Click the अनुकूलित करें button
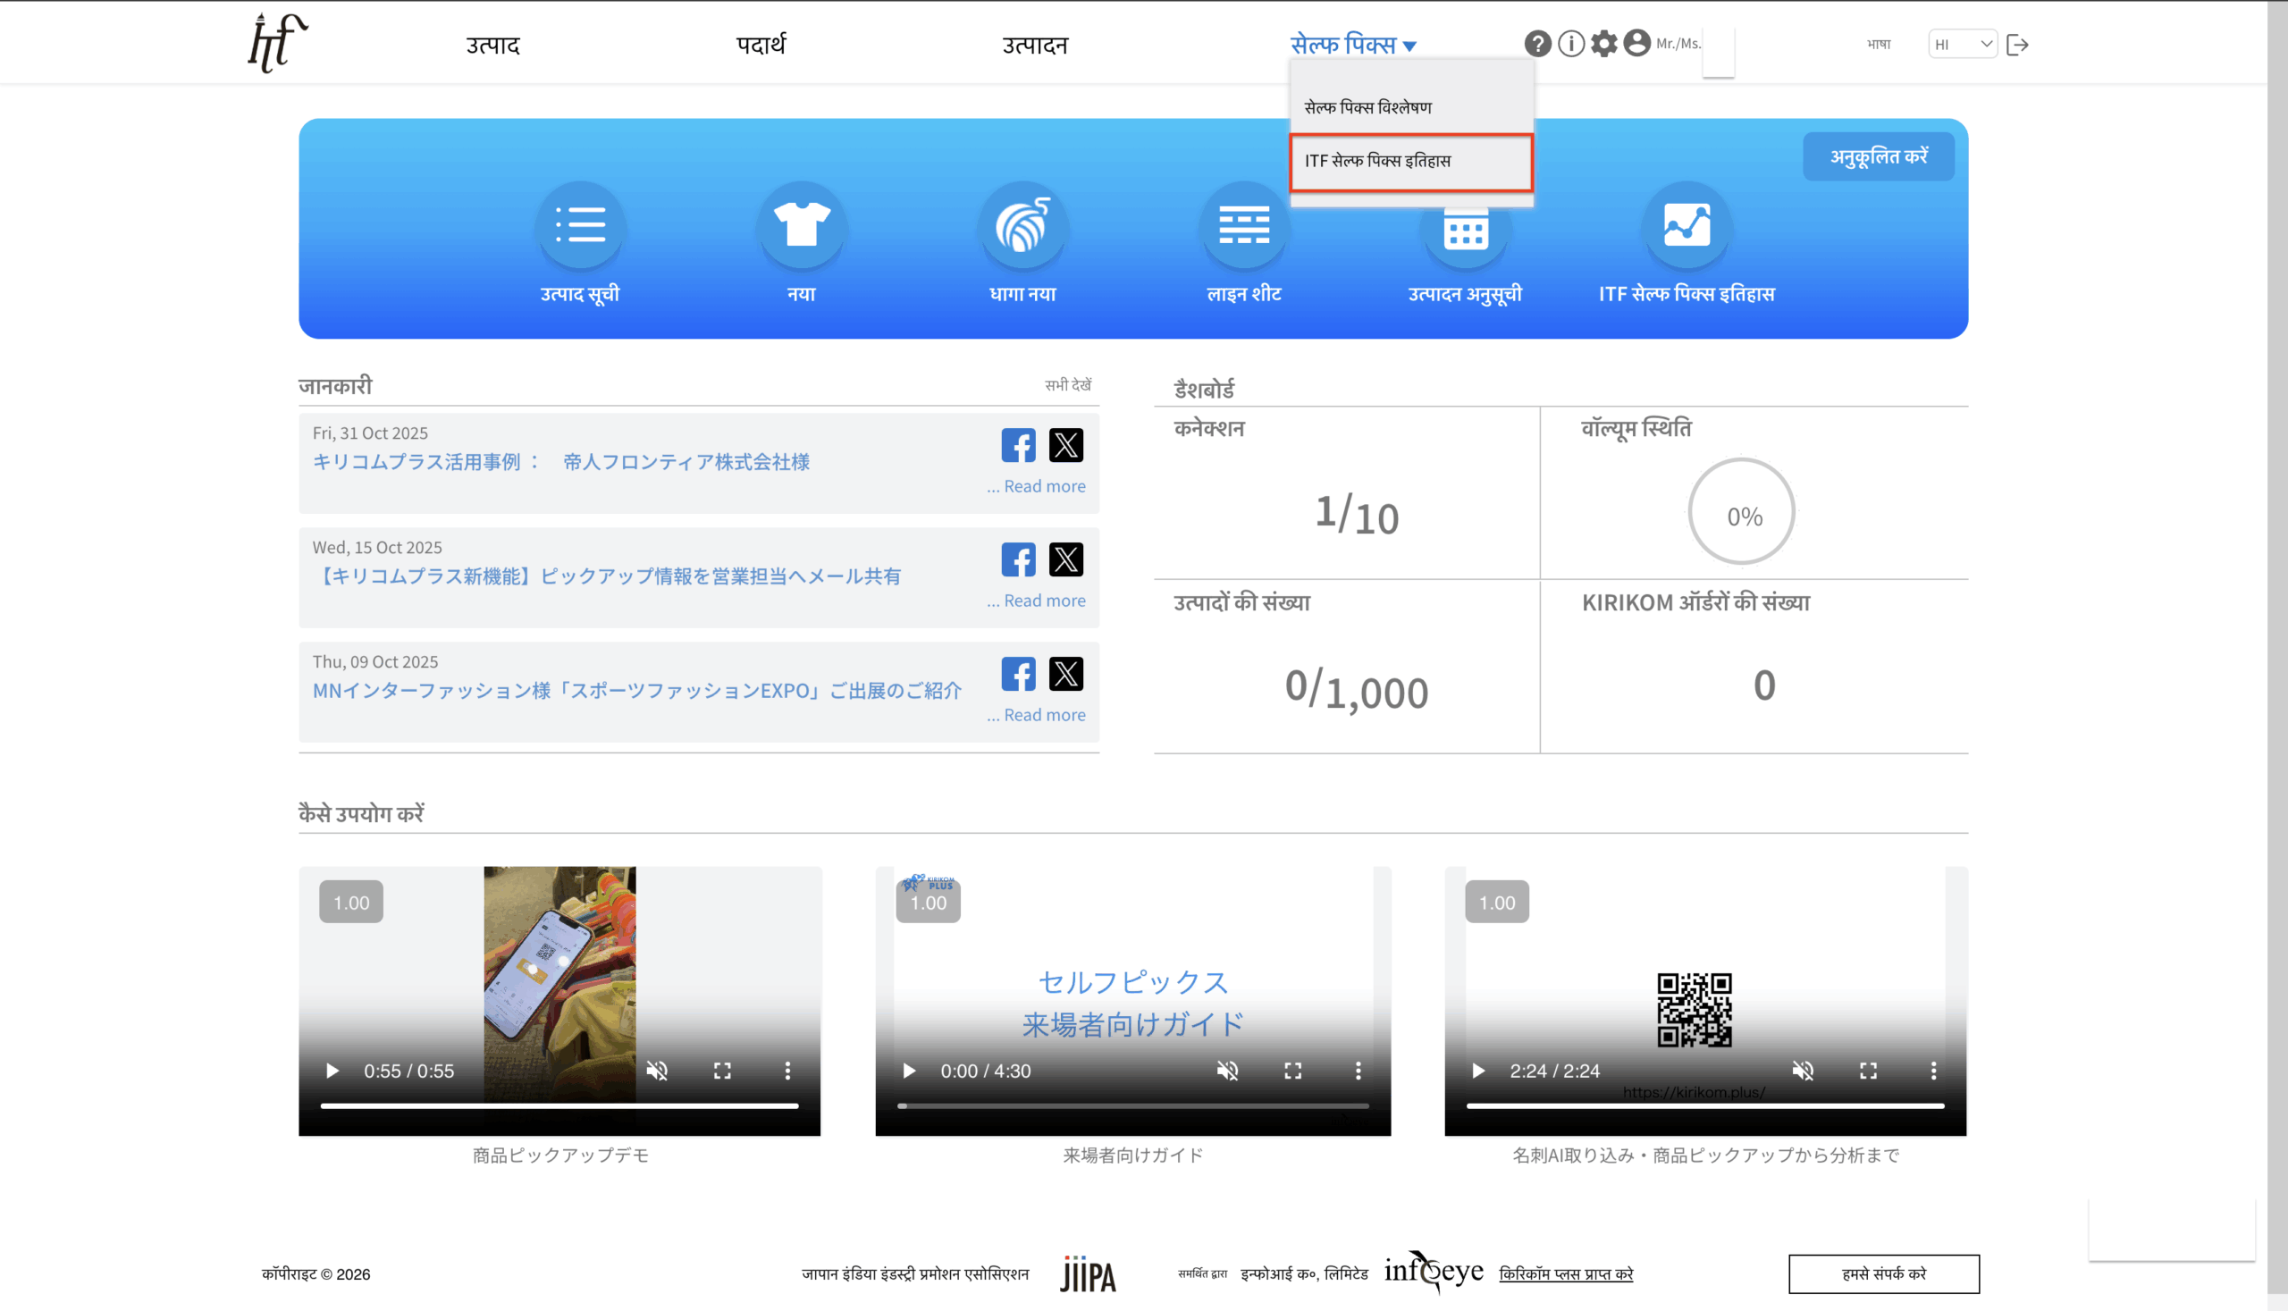Image resolution: width=2288 pixels, height=1311 pixels. tap(1879, 156)
